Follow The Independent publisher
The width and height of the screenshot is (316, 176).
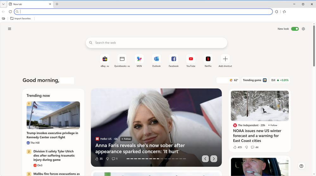point(273,125)
